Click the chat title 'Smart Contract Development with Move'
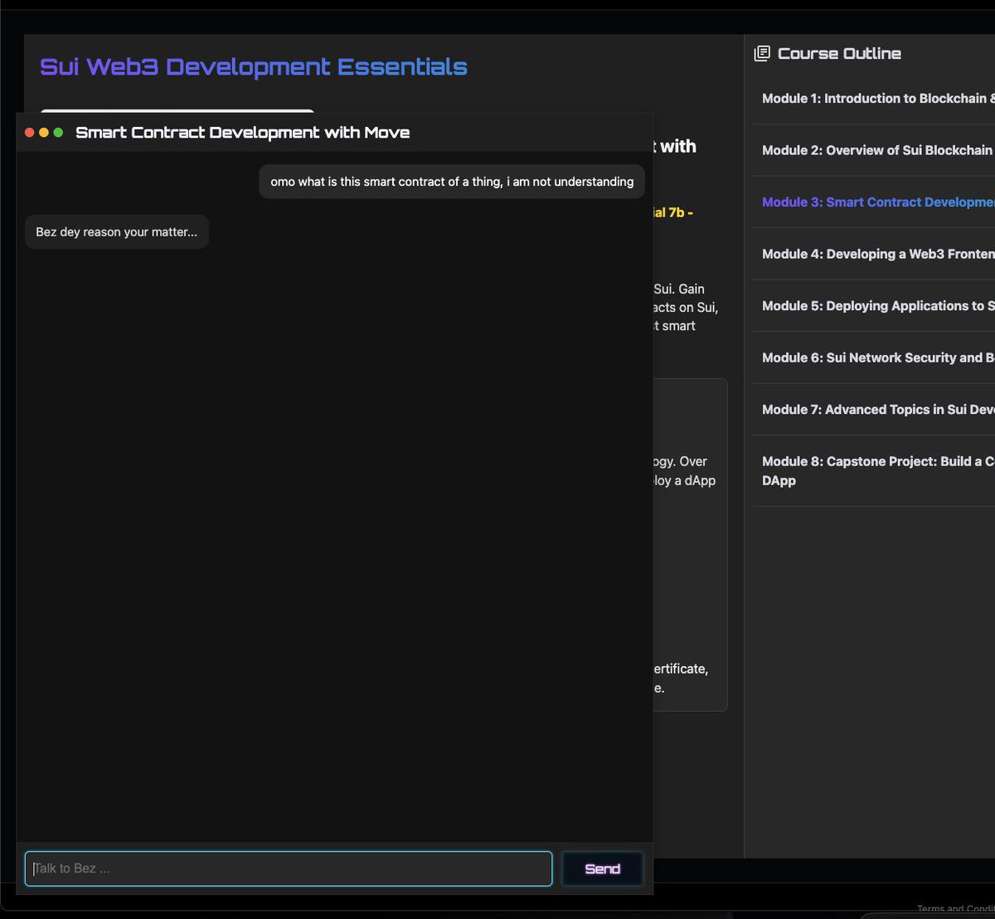 [x=243, y=133]
